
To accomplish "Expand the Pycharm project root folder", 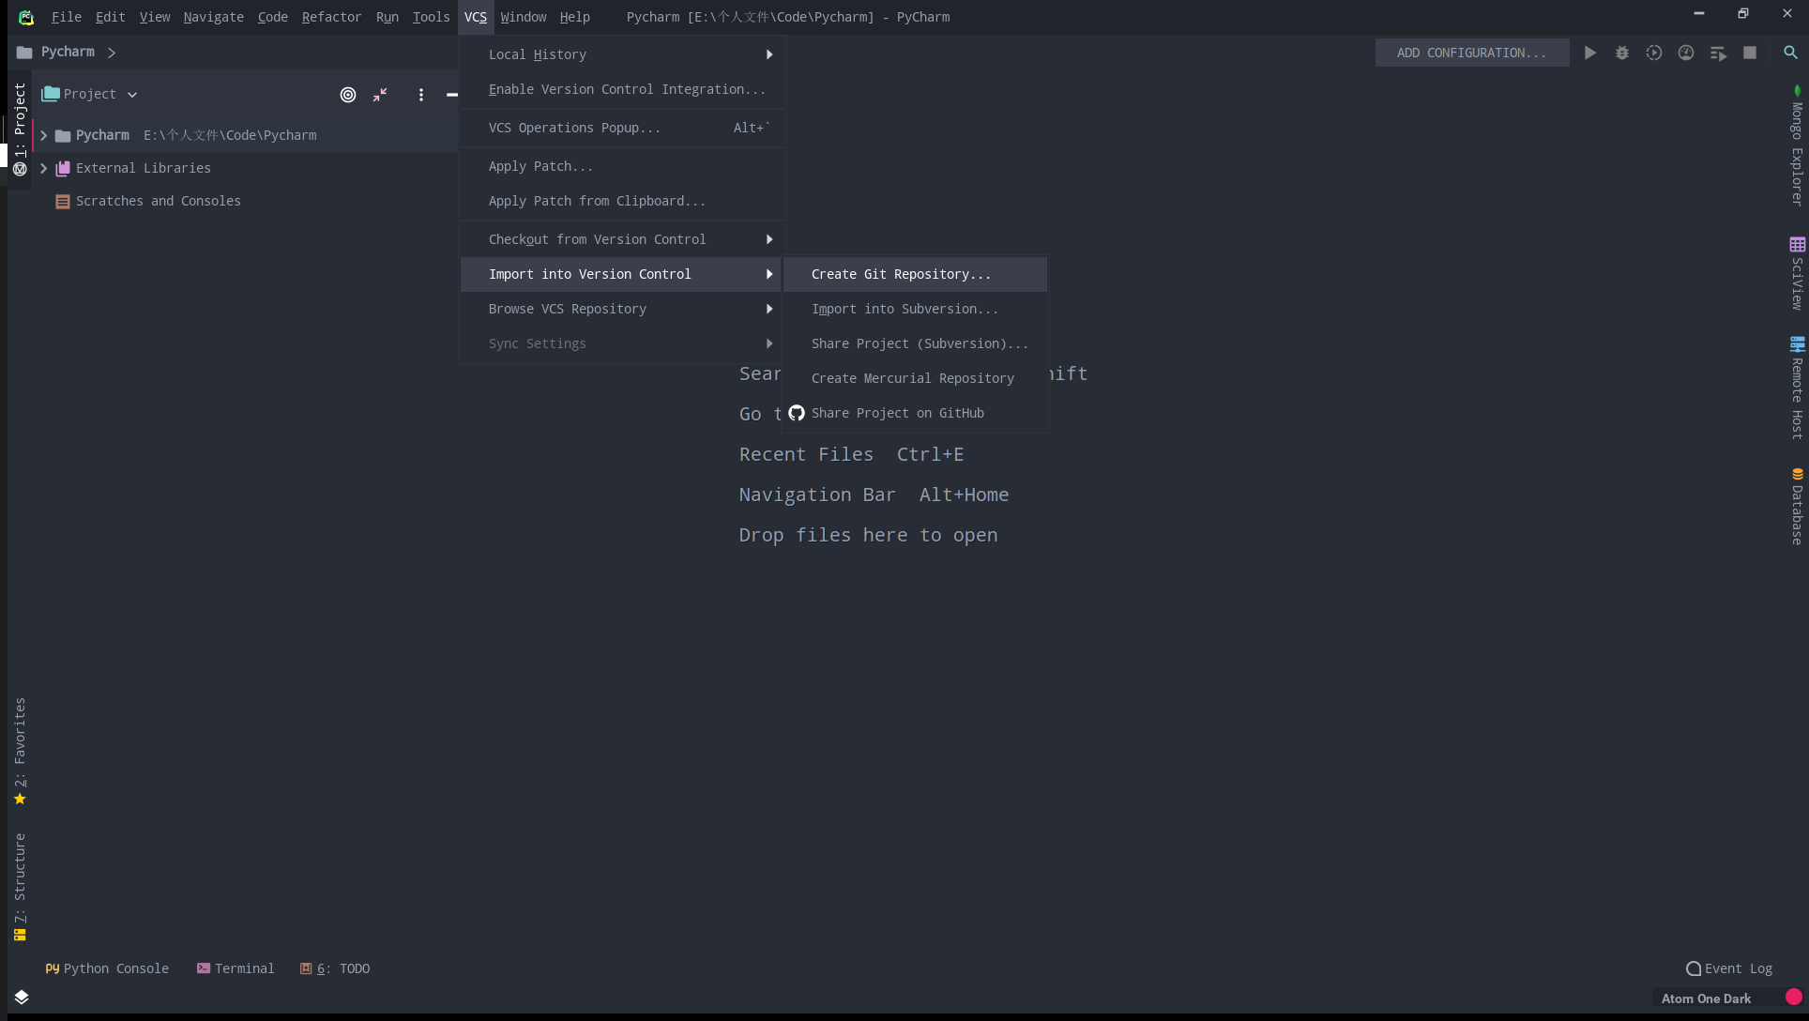I will 43,135.
